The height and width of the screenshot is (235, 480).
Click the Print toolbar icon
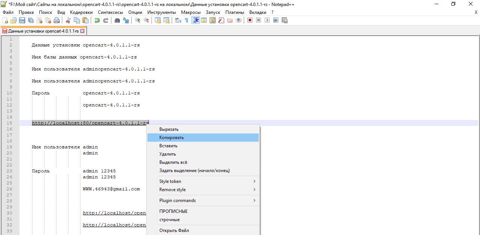click(x=56, y=20)
